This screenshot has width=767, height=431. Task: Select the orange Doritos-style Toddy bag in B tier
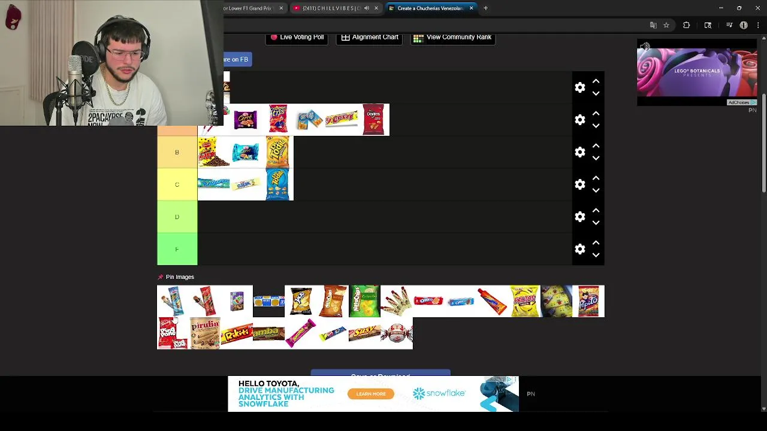(277, 152)
